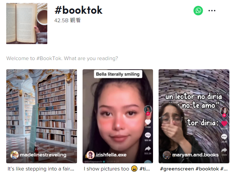The width and height of the screenshot is (232, 177).
Task: Like the maryam.and.books video with pink heart
Action: coord(224,123)
